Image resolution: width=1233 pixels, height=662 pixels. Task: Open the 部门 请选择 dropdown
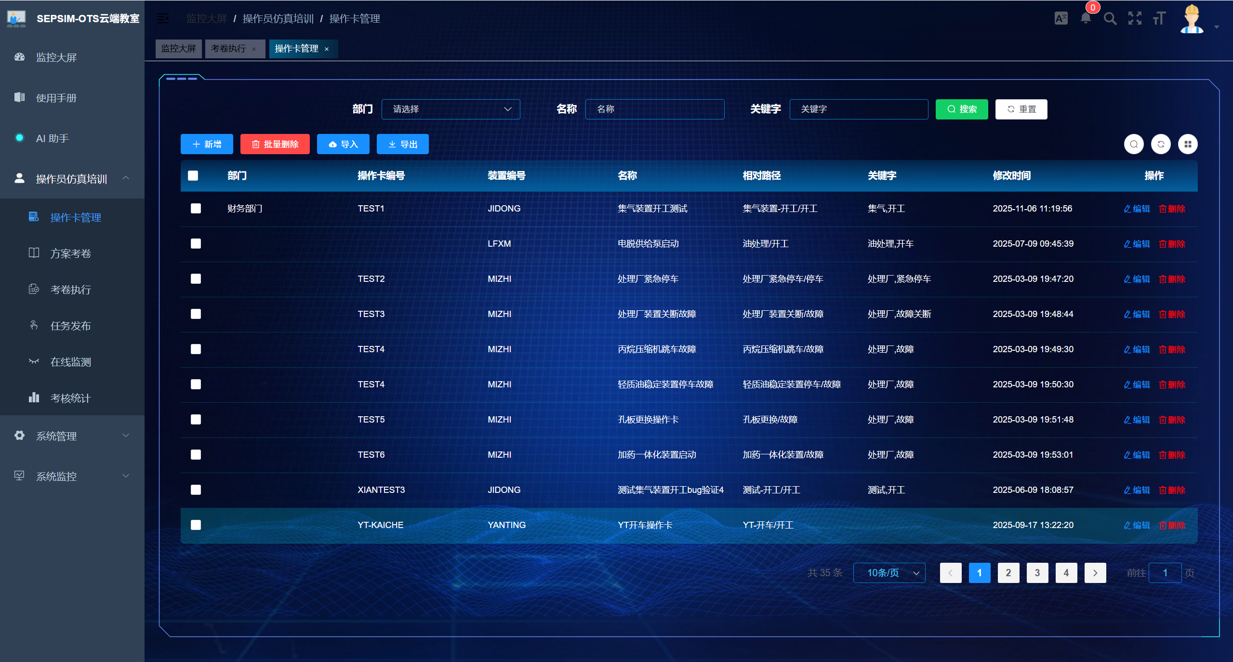coord(451,109)
